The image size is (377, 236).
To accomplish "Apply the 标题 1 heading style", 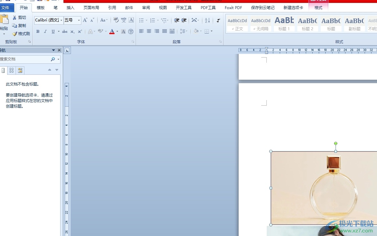I will point(284,24).
